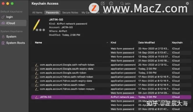
Task: Click pencil icon of Yahoo.oauth-expiry-date row
Action: (x=37, y=81)
